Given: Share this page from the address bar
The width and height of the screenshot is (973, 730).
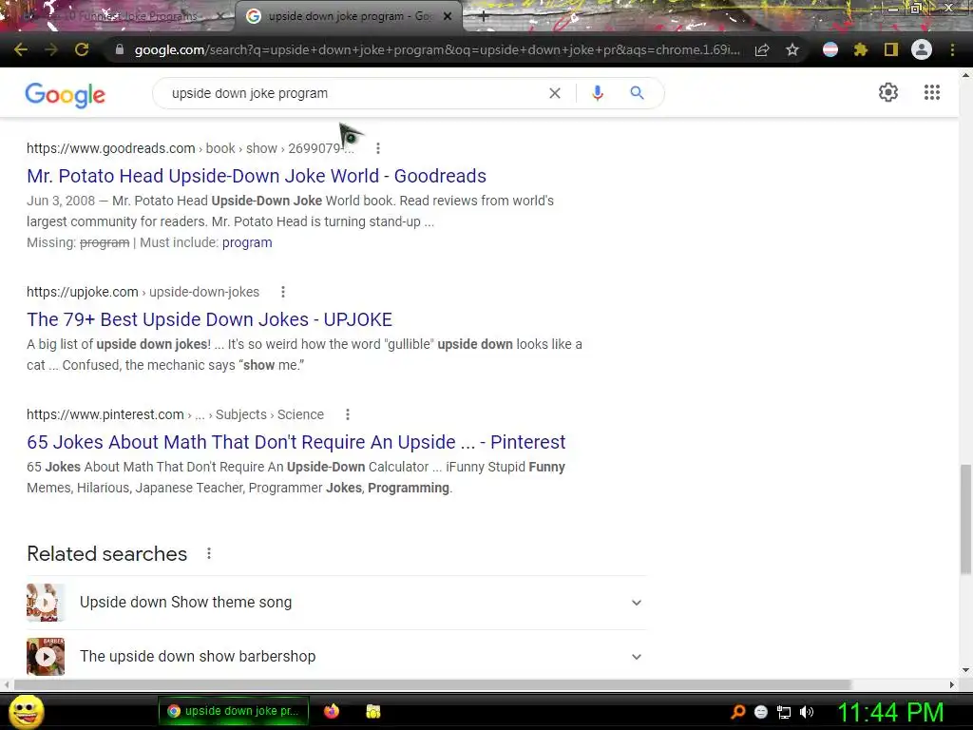Looking at the screenshot, I should pyautogui.click(x=762, y=49).
